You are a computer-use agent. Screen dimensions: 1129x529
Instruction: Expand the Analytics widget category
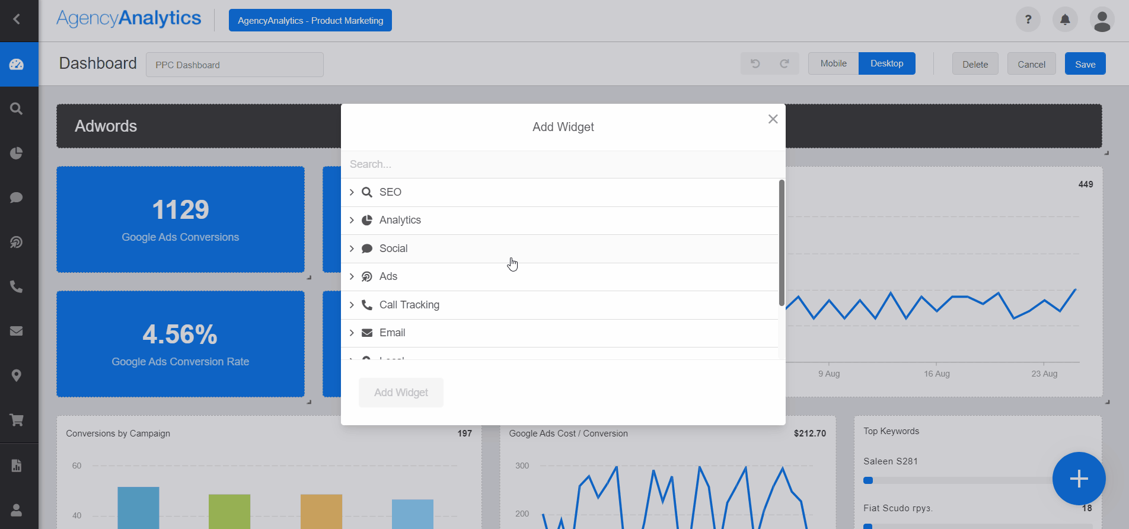pos(352,220)
